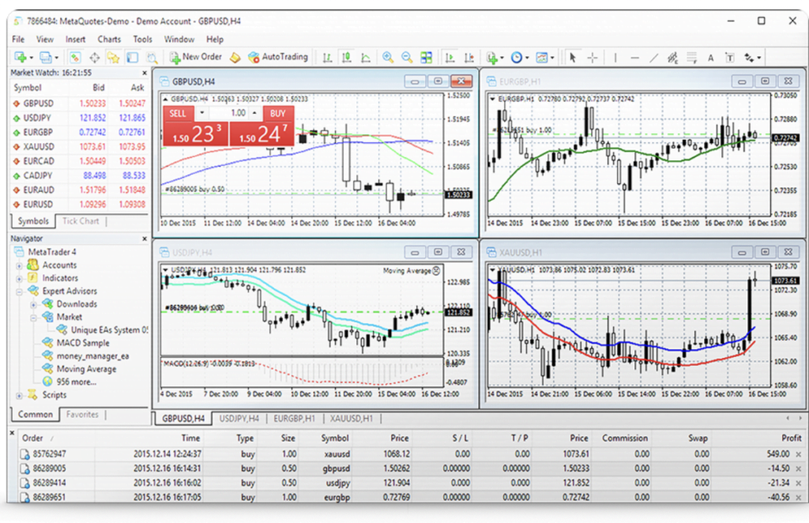Toggle the Data Window crosshair-target toolbar icon
The height and width of the screenshot is (523, 809).
[95, 58]
